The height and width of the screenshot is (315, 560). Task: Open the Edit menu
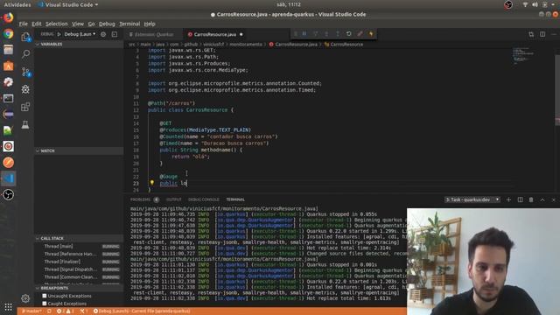click(37, 24)
